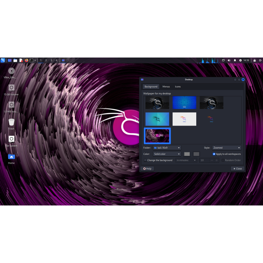Switch to the Menus tab
263x263 pixels.
pyautogui.click(x=166, y=86)
